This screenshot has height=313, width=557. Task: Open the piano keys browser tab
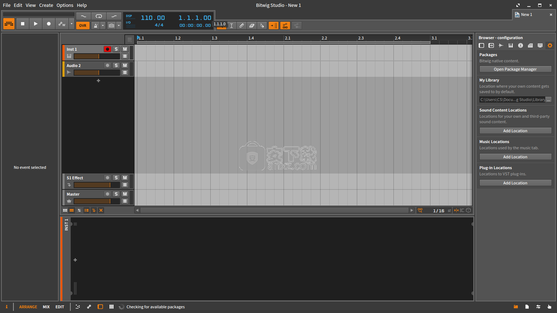click(x=511, y=46)
